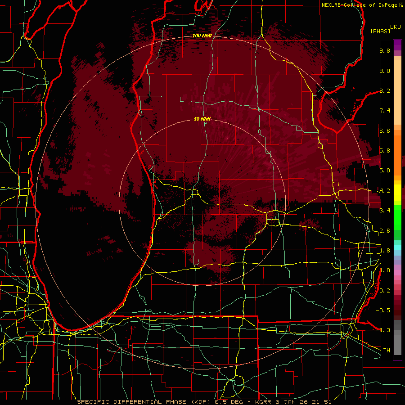Click the 7.4 legend value
Viewport: 405px width, 405px height.
385,111
